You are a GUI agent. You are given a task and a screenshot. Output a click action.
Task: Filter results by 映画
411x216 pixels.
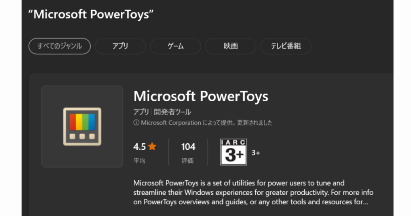231,46
